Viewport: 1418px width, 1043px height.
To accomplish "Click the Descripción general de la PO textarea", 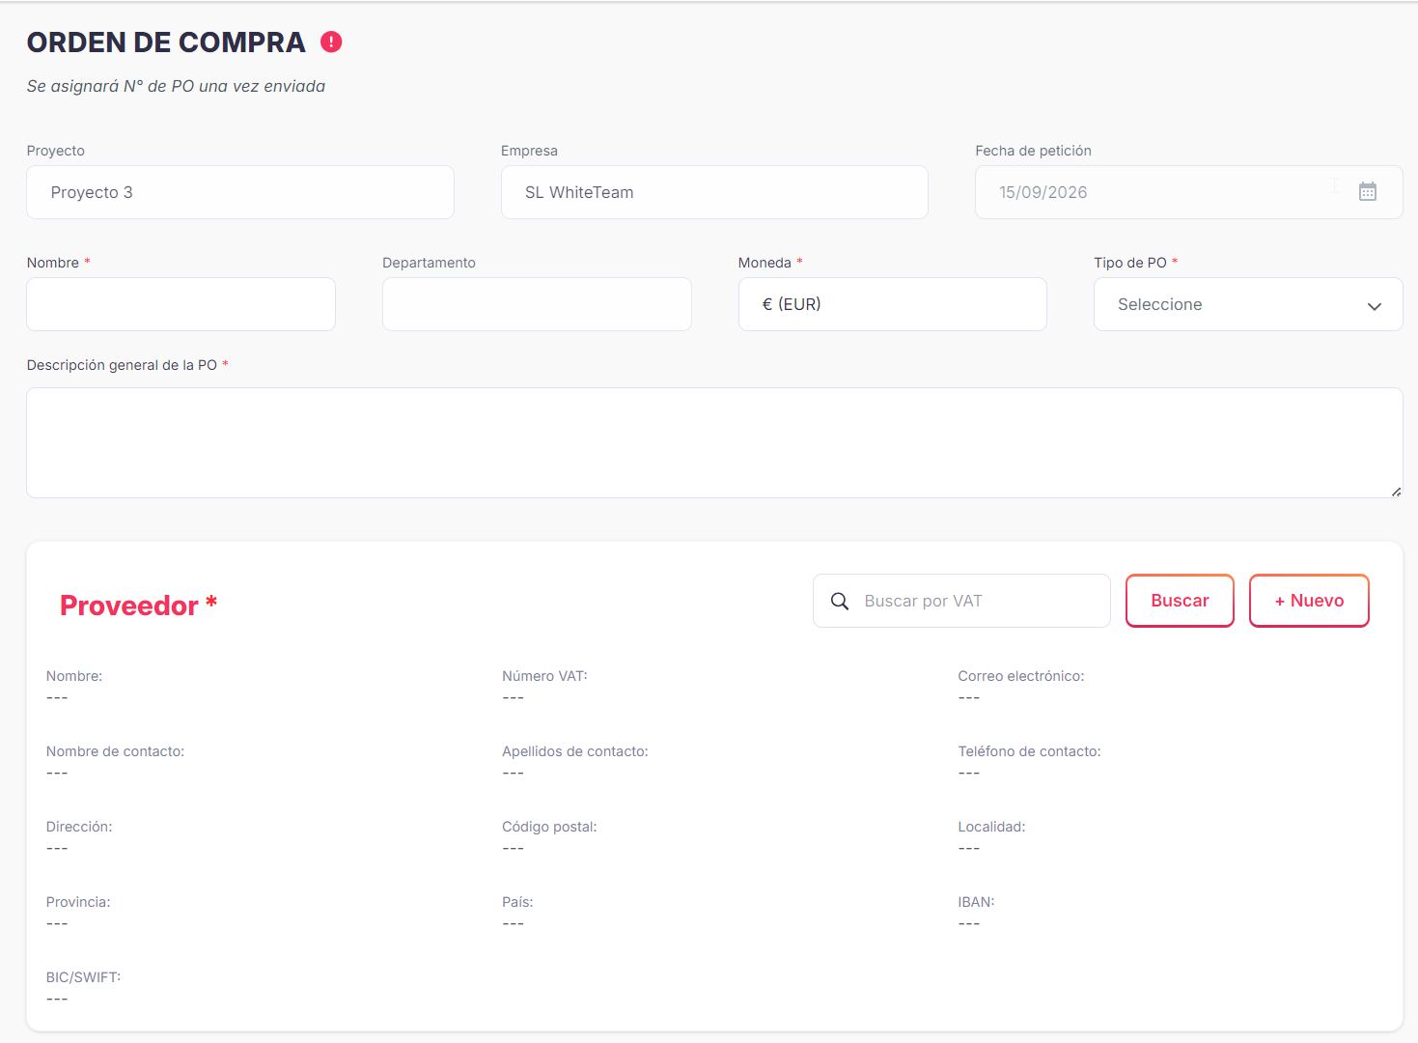I will 714,442.
